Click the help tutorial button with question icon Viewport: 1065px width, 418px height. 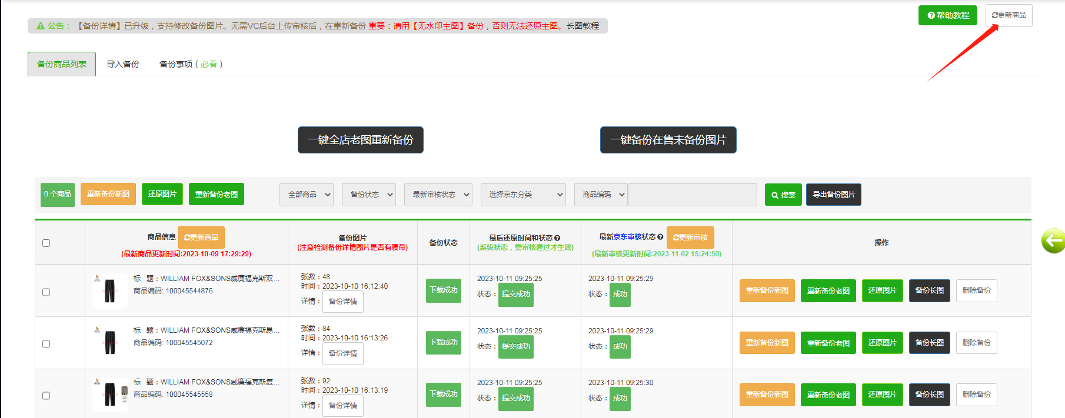point(947,15)
